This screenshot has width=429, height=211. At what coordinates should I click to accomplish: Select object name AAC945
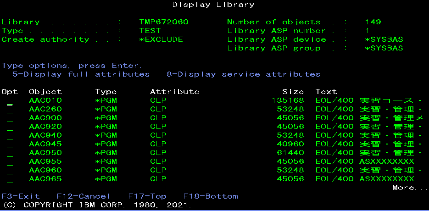click(x=45, y=144)
